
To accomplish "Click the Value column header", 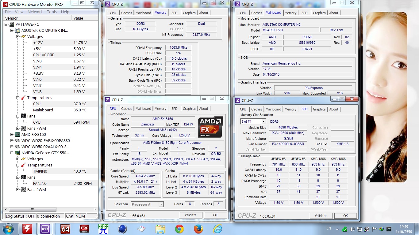I will [85, 18].
